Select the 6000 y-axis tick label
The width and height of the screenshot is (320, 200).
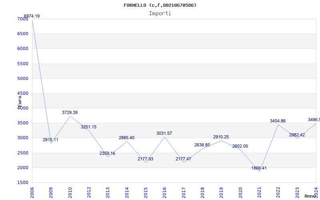tap(23, 49)
